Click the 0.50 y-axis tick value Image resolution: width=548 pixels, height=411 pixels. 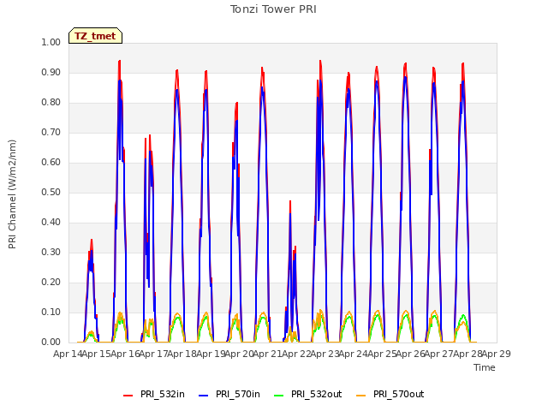point(51,192)
